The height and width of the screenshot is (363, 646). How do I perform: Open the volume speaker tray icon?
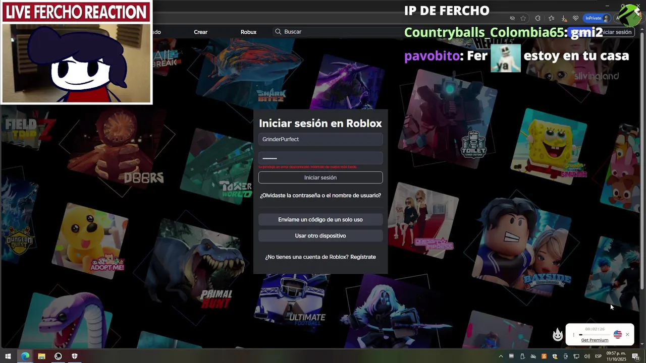coord(586,356)
